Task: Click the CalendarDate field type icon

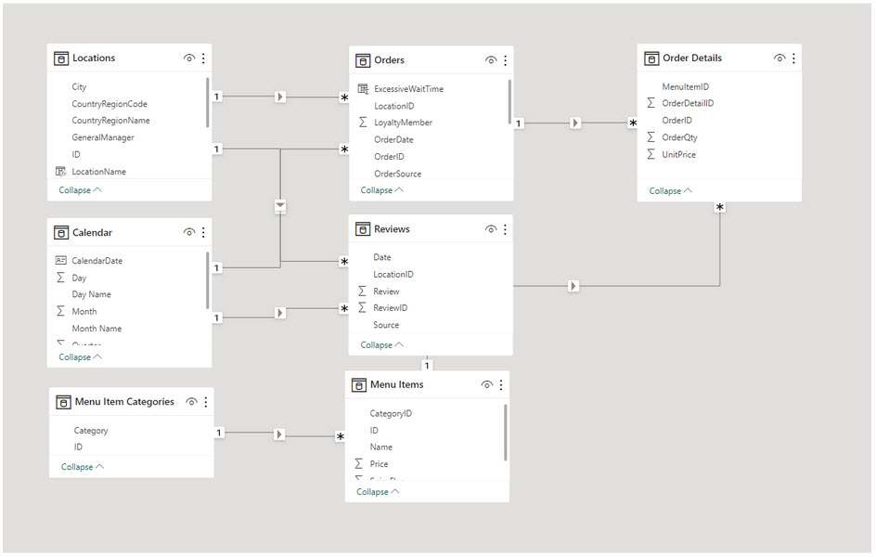Action: coord(61,260)
